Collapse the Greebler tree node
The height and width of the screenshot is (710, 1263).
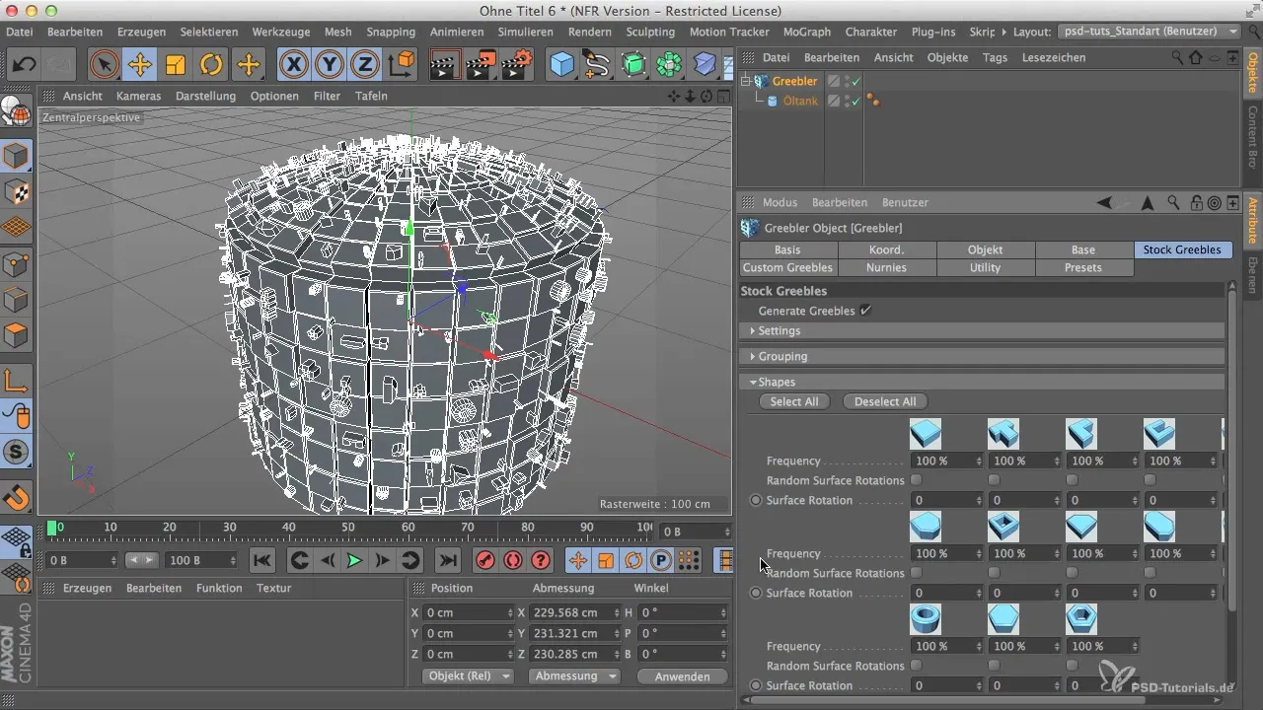pos(746,81)
